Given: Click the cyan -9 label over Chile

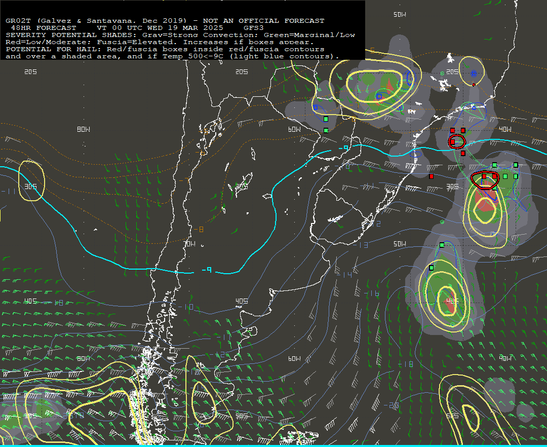Looking at the screenshot, I should 207,270.
